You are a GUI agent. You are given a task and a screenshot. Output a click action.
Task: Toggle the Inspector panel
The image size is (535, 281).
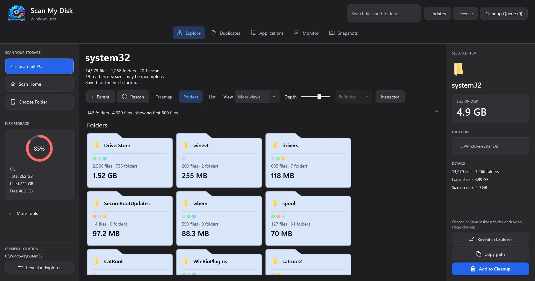point(390,97)
